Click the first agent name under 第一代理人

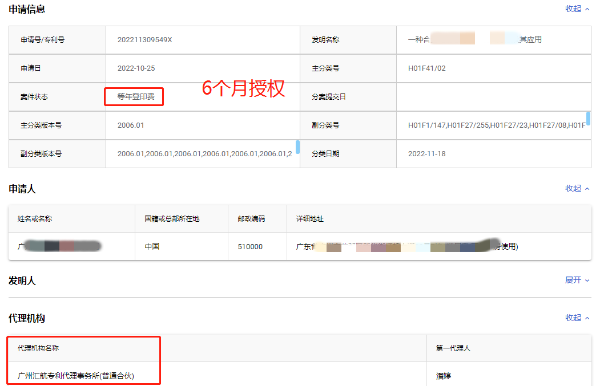click(x=444, y=376)
